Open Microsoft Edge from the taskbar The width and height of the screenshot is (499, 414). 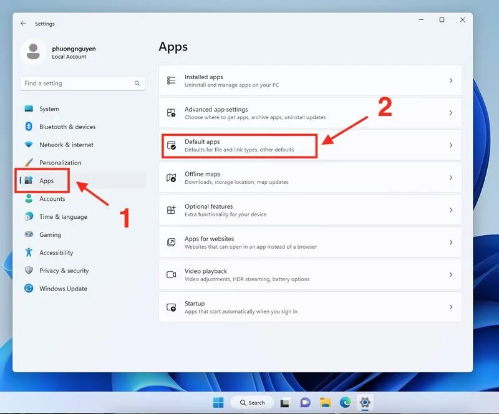345,403
